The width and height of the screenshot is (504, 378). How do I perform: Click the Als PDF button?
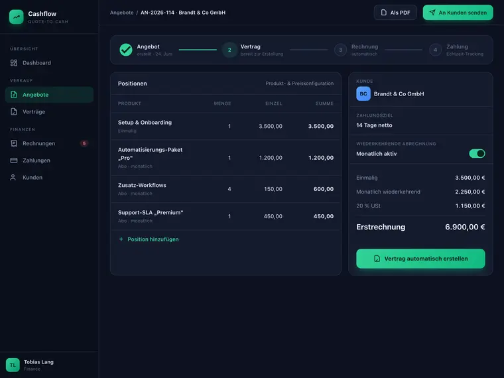pyautogui.click(x=395, y=13)
